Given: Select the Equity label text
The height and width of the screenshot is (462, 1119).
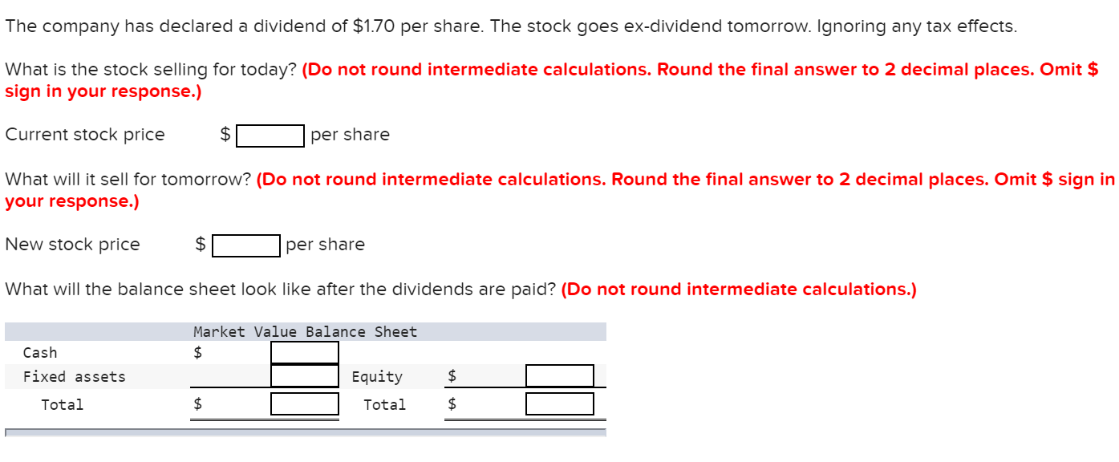Looking at the screenshot, I should pos(377,376).
